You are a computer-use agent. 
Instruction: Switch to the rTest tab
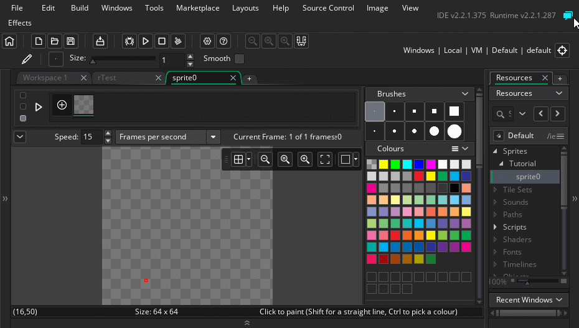(x=106, y=78)
